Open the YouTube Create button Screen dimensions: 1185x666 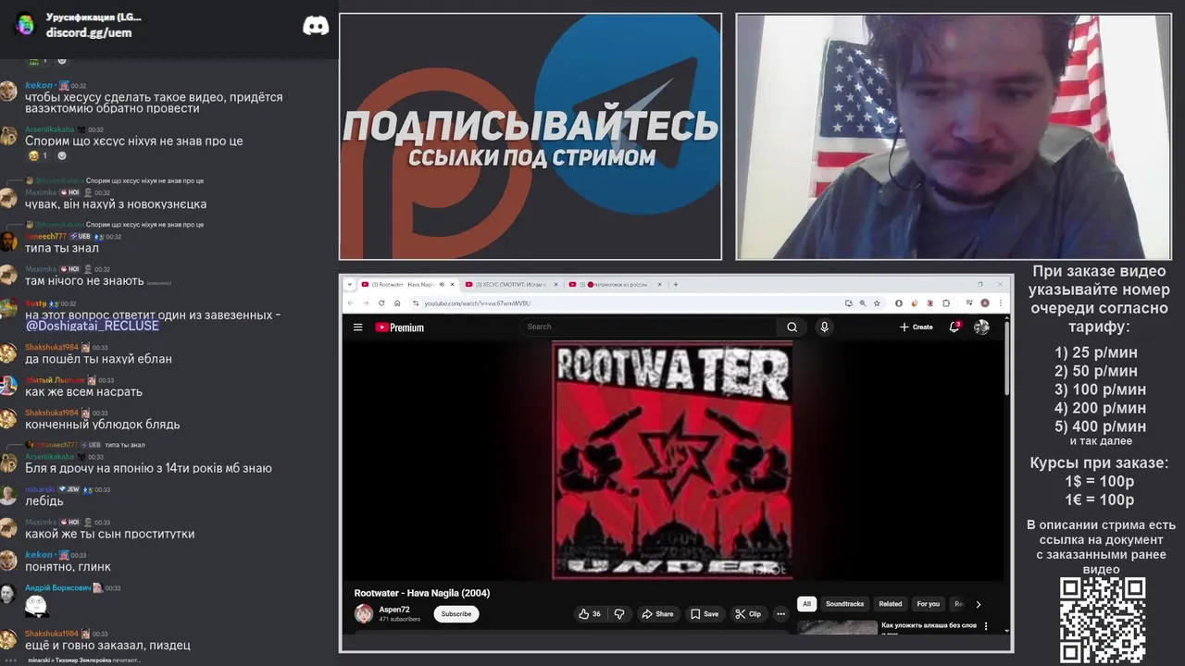coord(916,327)
